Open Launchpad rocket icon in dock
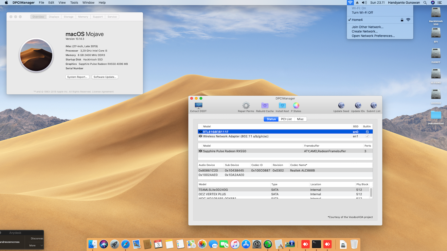 point(115,244)
